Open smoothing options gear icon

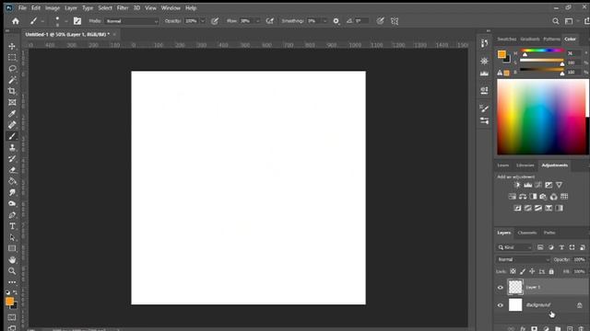tap(336, 21)
